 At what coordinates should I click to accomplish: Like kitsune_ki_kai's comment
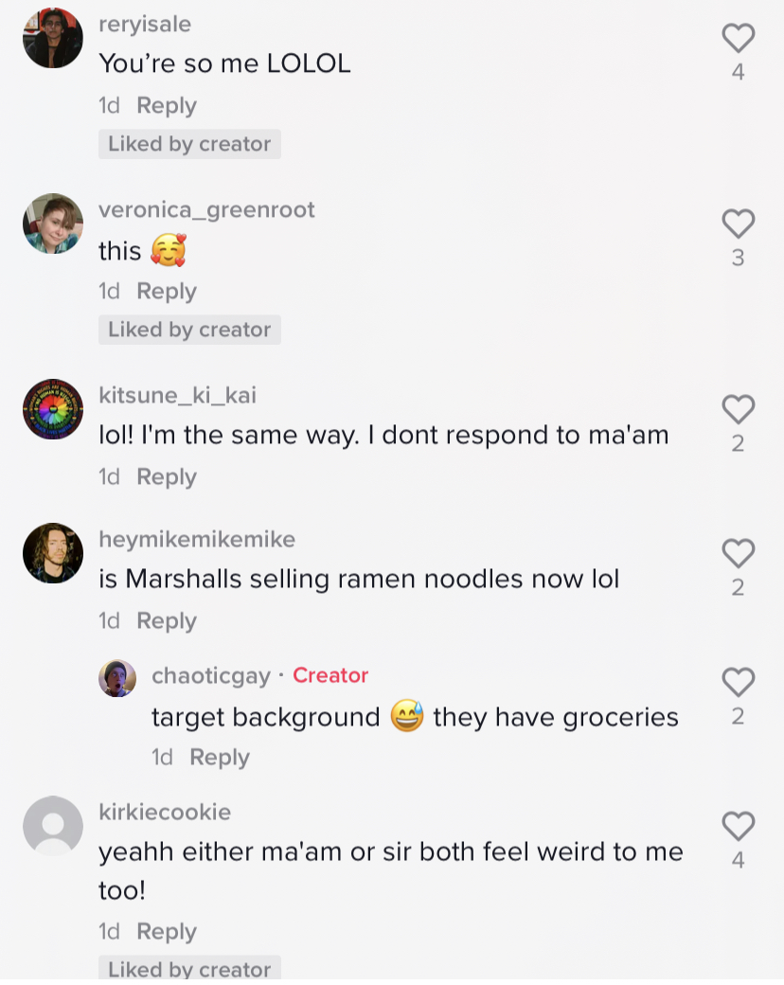tap(738, 409)
